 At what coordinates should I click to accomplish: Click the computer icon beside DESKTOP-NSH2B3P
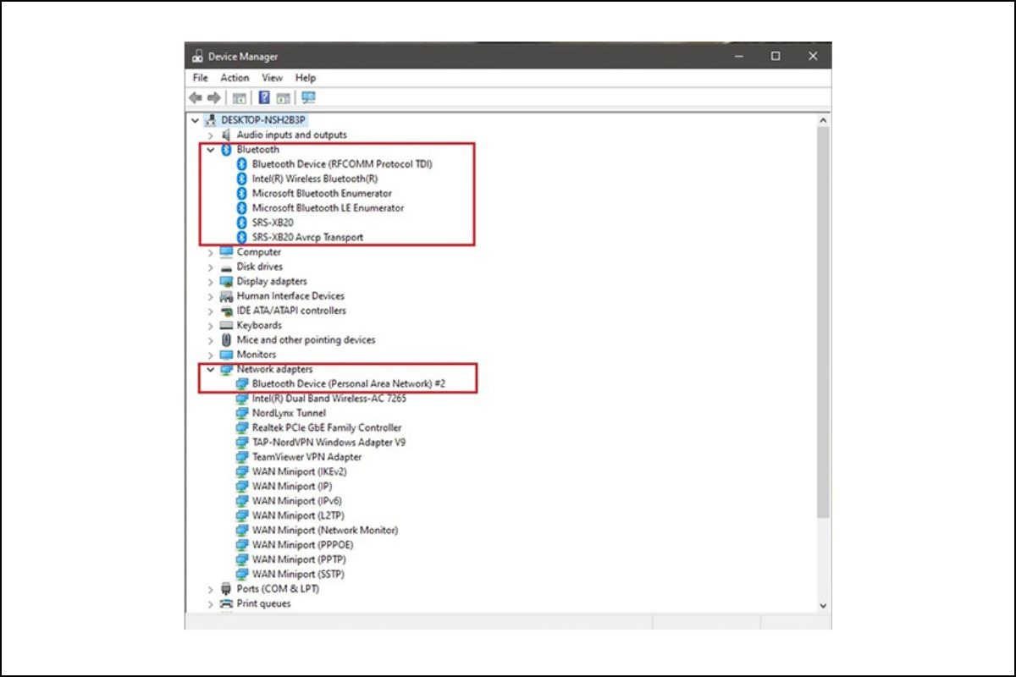coord(212,120)
